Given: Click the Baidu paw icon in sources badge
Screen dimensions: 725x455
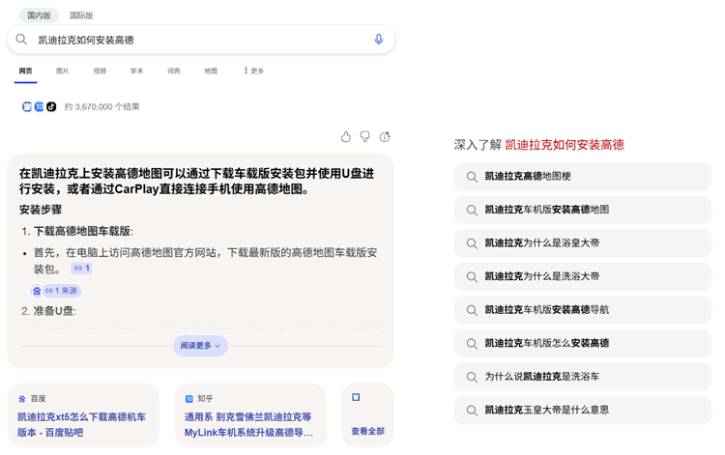Looking at the screenshot, I should pyautogui.click(x=37, y=291).
